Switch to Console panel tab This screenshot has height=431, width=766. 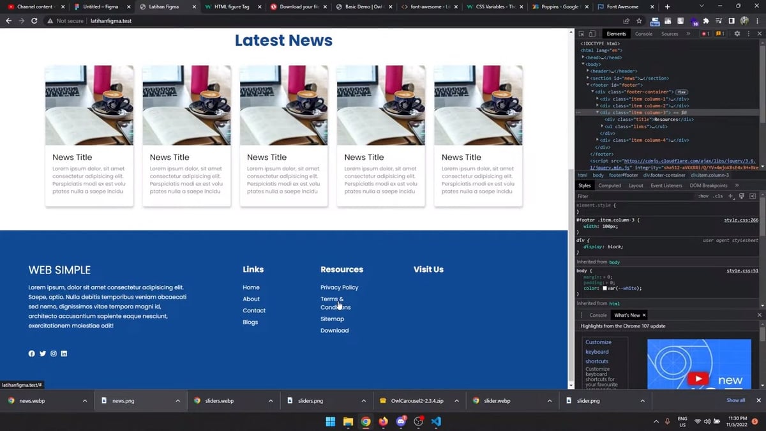643,34
